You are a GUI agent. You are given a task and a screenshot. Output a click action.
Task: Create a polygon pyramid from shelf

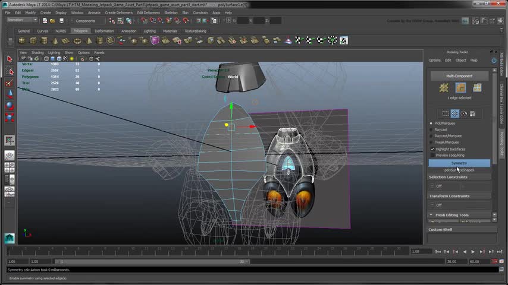pyautogui.click(x=89, y=40)
